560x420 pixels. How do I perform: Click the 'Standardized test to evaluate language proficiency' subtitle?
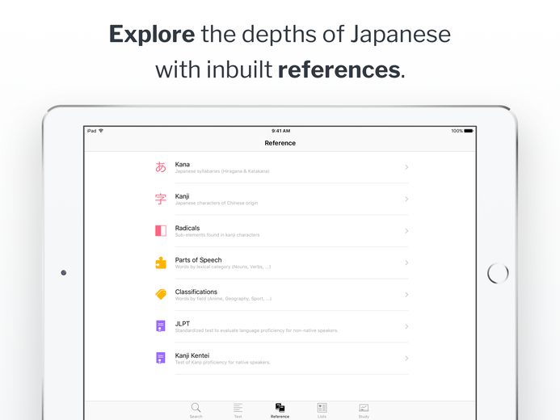[x=256, y=330]
